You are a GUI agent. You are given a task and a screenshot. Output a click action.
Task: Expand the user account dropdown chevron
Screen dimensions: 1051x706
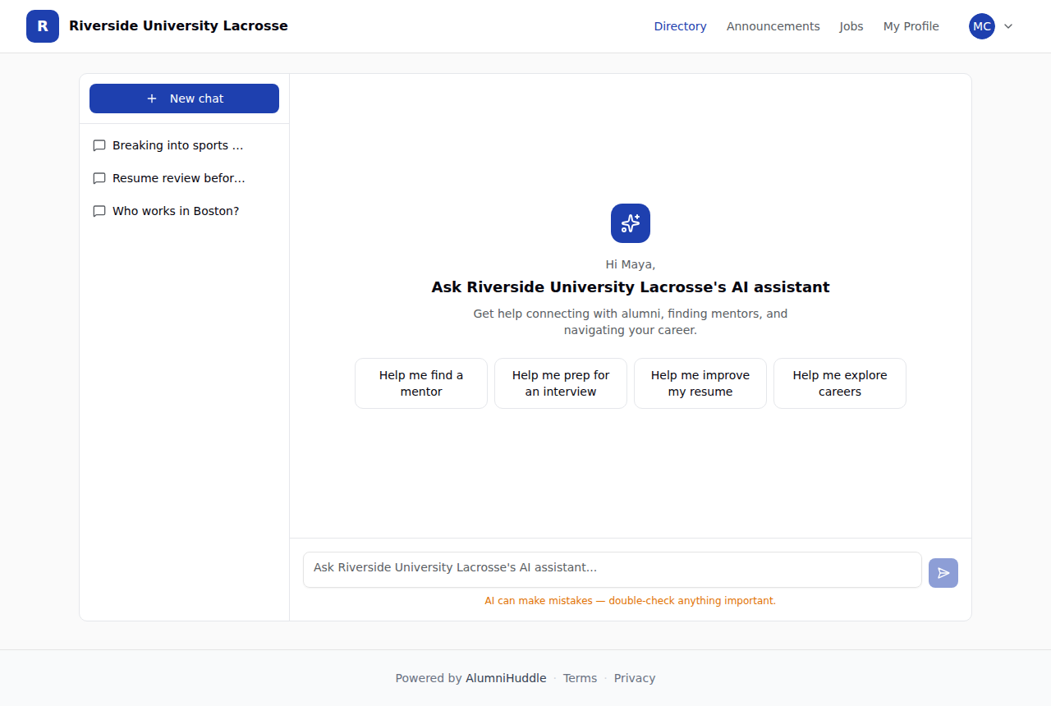(1008, 26)
